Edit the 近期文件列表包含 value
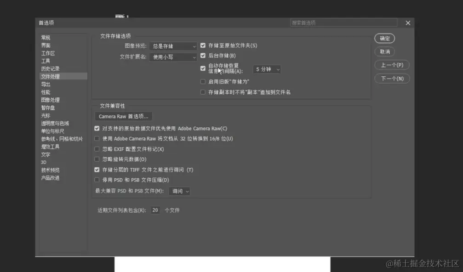The image size is (463, 272). click(x=155, y=210)
